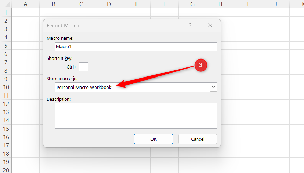Dismiss the dialog with Cancel

(198, 139)
